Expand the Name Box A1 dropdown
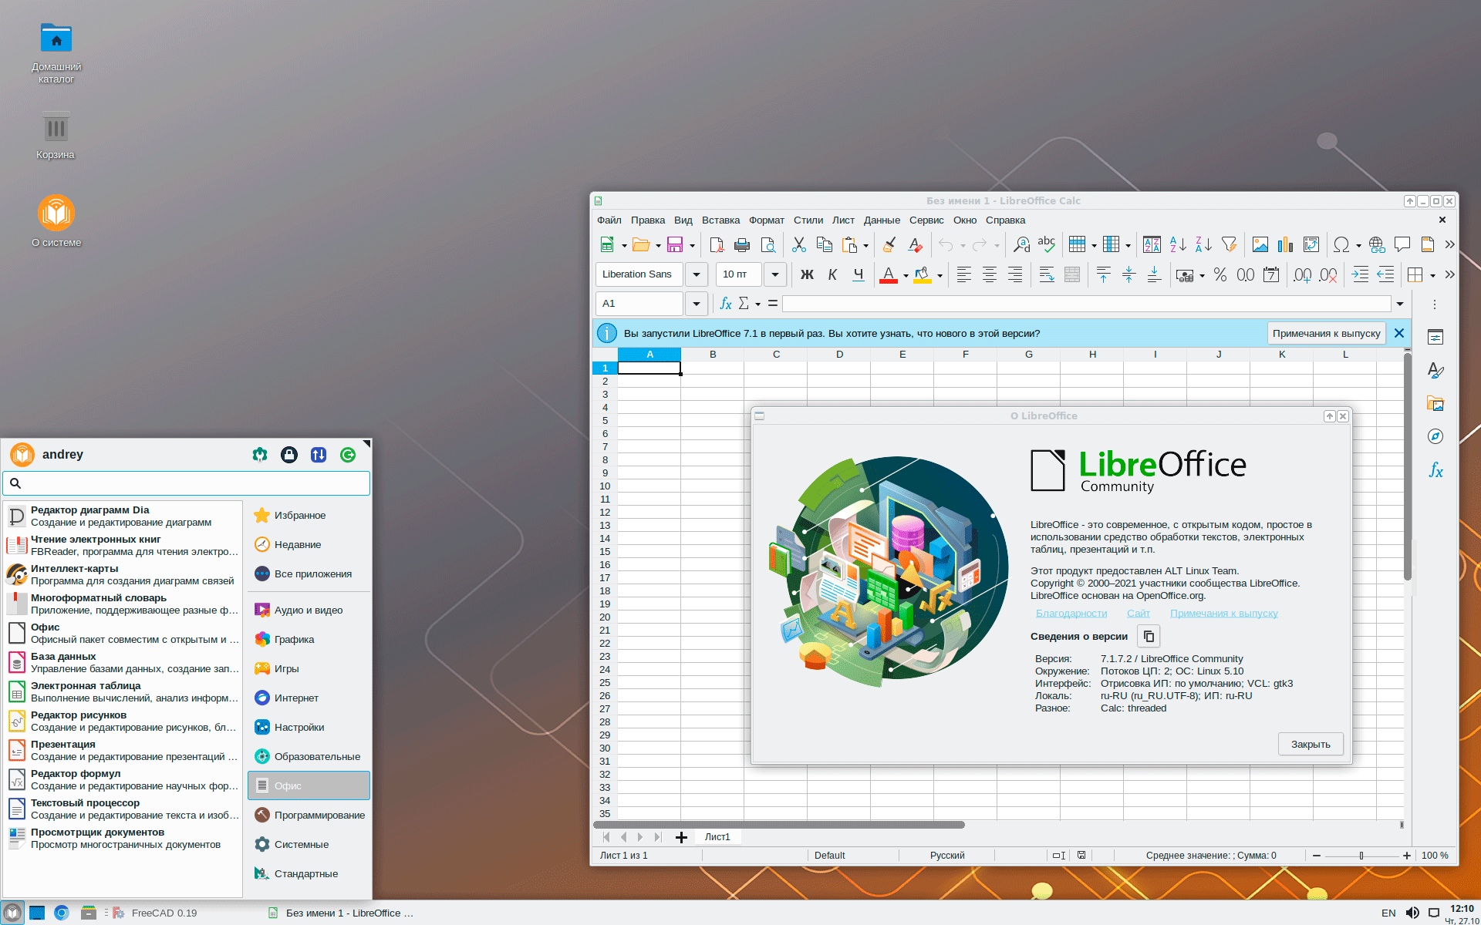Screen dimensions: 1481x925 (x=697, y=304)
